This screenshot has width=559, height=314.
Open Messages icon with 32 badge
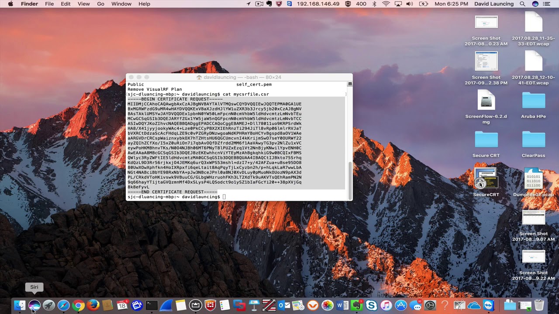(x=415, y=305)
